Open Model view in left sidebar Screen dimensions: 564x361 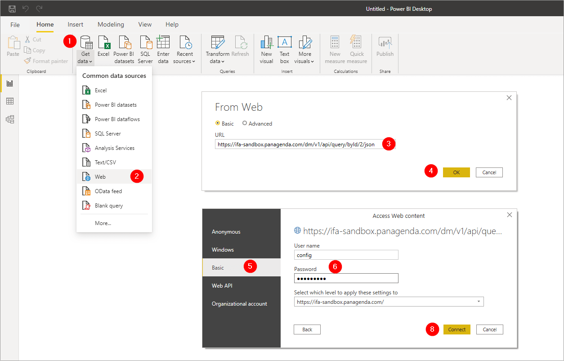pos(9,119)
